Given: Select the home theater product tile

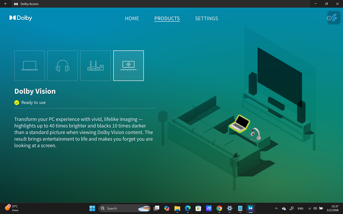Looking at the screenshot, I should tap(95, 65).
